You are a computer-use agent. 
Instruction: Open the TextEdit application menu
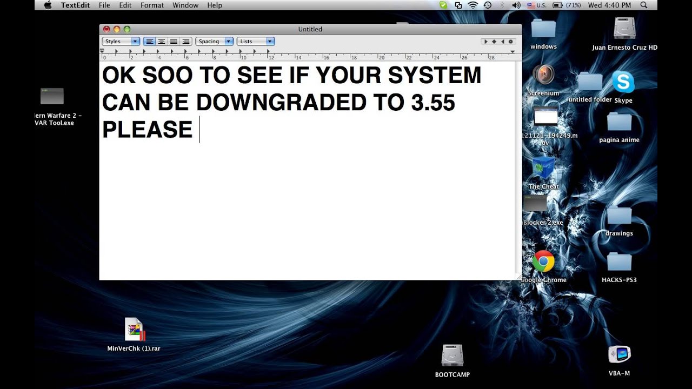coord(75,5)
